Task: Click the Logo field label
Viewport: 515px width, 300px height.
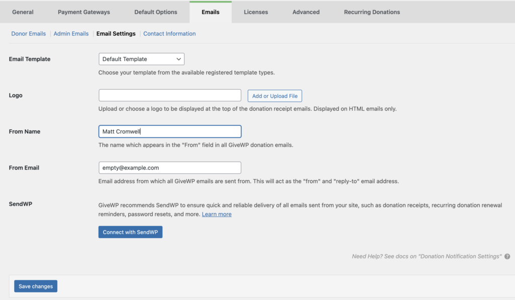Action: [x=16, y=95]
